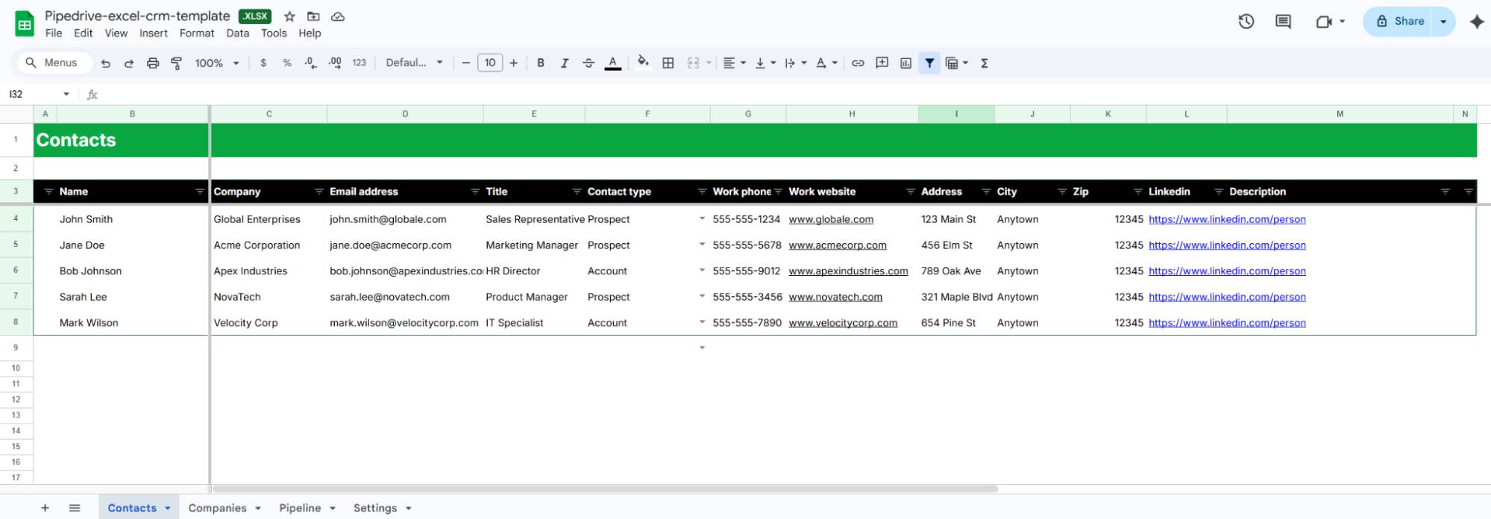Increase font size plus button
Viewport: 1491px width, 519px height.
tap(513, 63)
